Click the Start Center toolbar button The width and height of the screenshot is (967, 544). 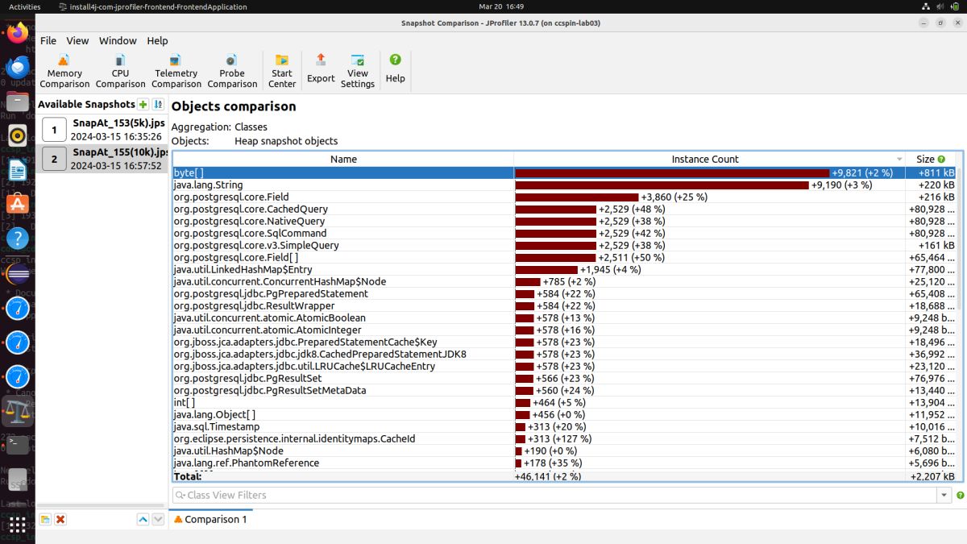coord(282,71)
